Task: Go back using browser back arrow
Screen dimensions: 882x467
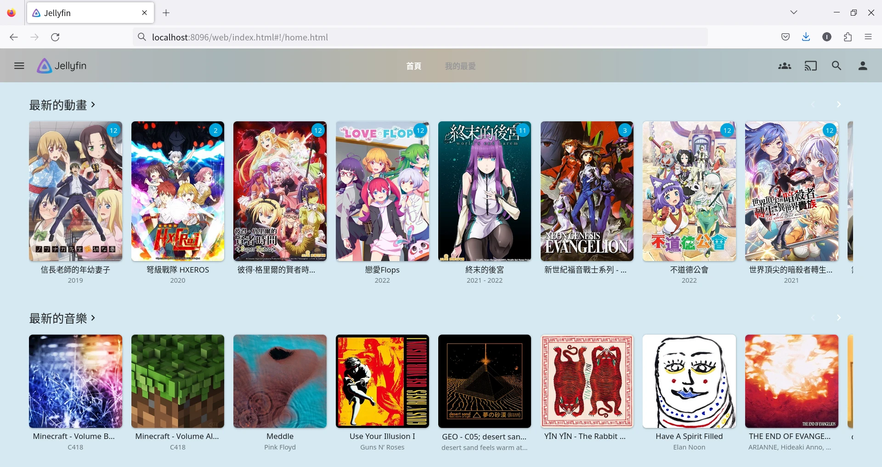Action: pyautogui.click(x=14, y=37)
